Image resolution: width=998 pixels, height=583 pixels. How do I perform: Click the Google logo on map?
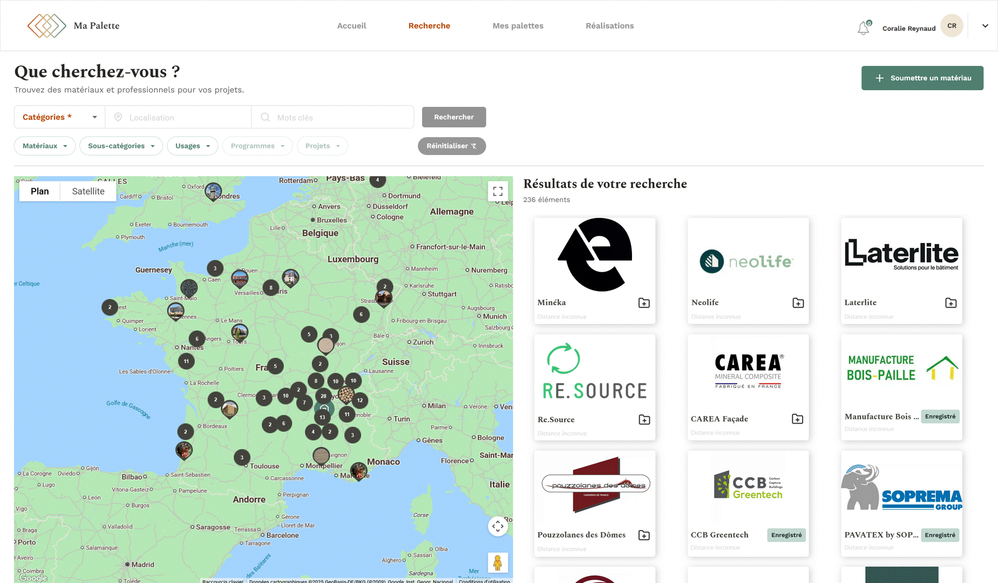(33, 578)
